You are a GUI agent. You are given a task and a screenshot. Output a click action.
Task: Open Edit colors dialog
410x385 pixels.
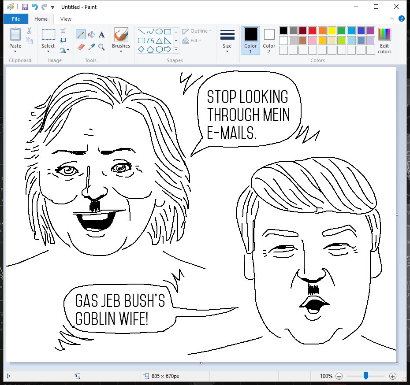point(384,41)
